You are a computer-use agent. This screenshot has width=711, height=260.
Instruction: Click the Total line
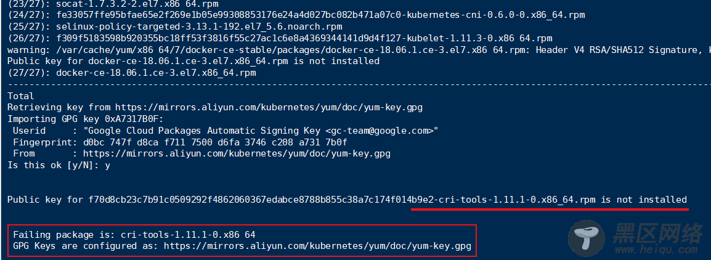pyautogui.click(x=21, y=96)
